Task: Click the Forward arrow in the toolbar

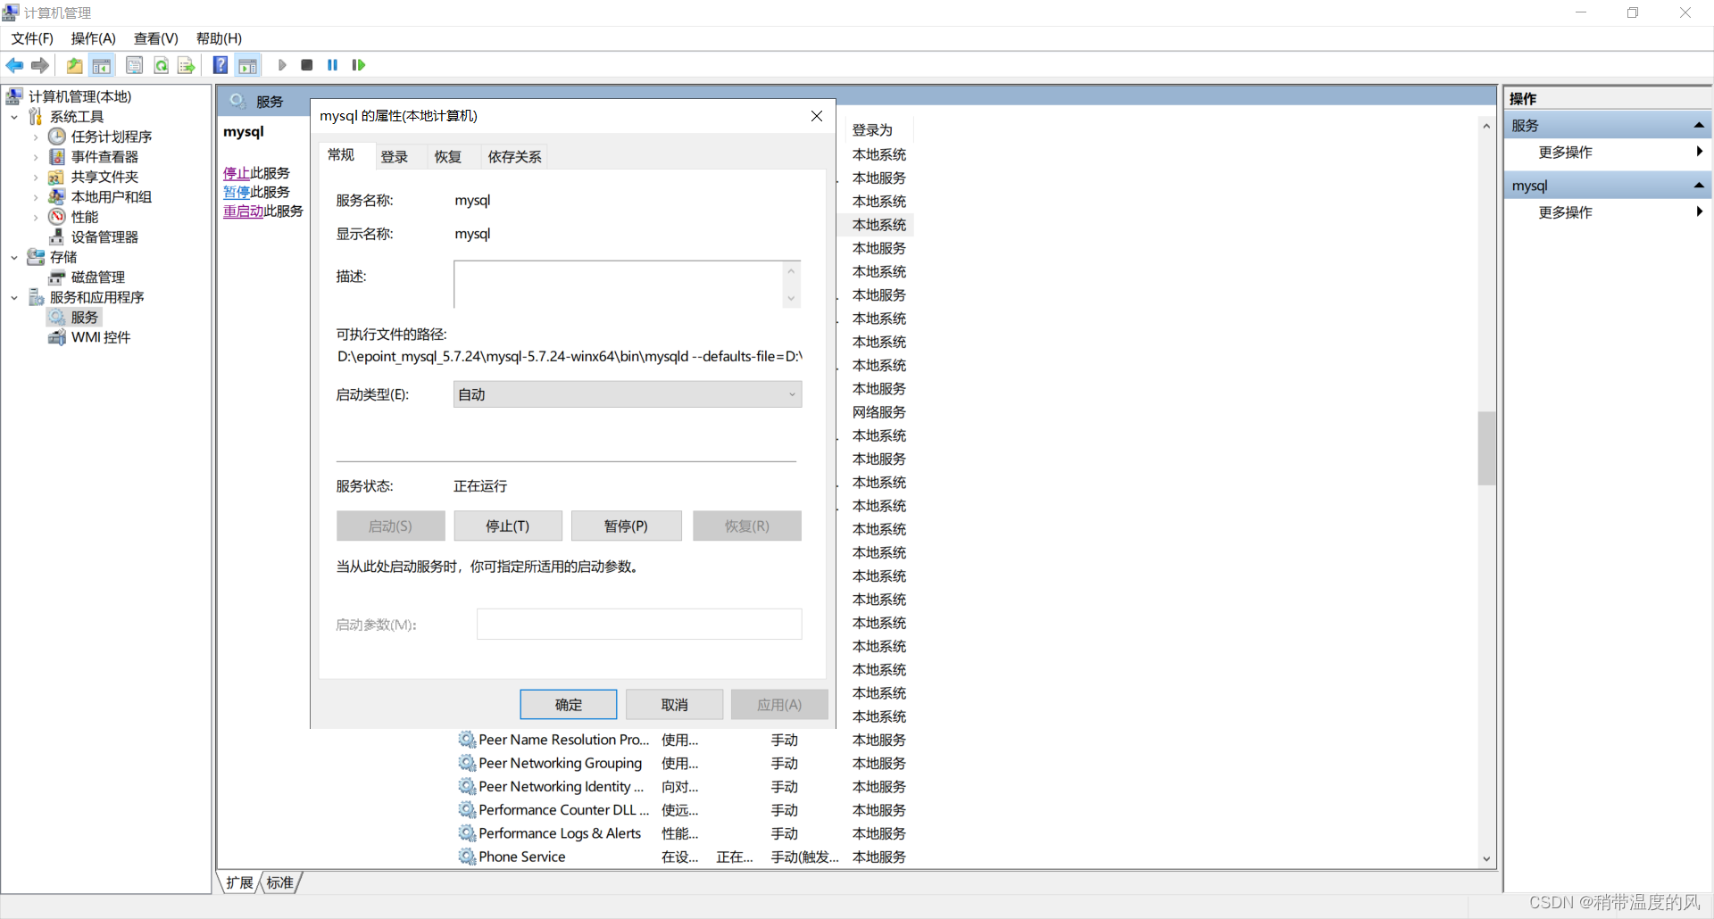Action: coord(40,65)
